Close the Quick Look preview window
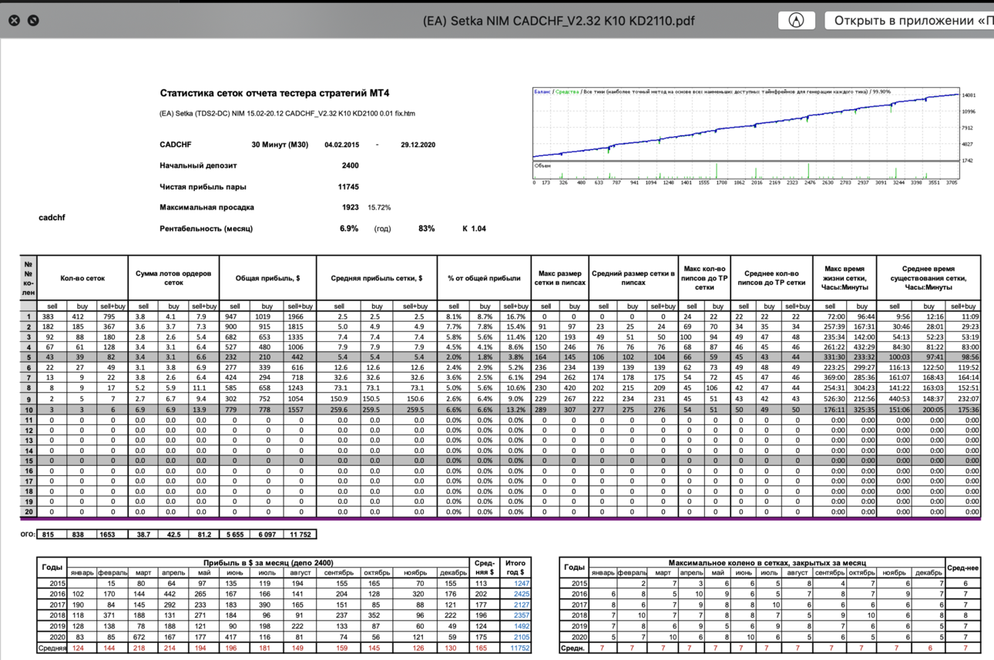Screen dimensions: 994x660 [14, 21]
